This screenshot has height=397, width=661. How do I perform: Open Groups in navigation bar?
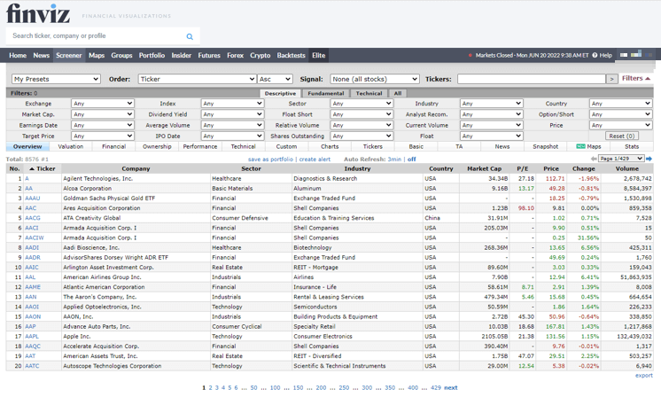pyautogui.click(x=121, y=55)
